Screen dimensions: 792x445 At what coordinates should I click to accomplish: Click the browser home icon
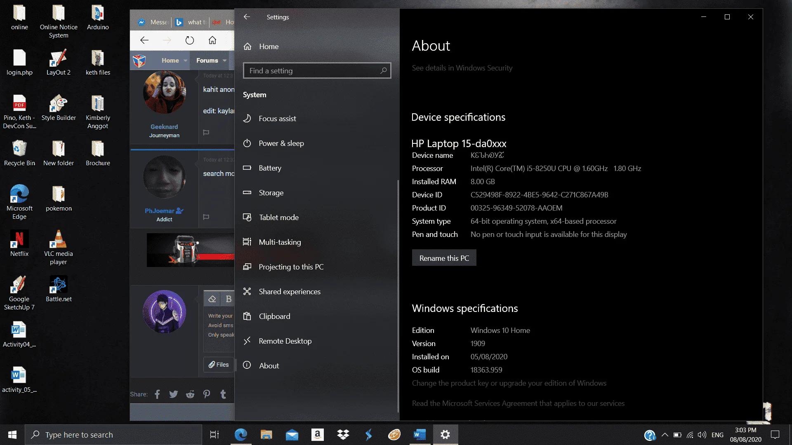[x=212, y=40]
